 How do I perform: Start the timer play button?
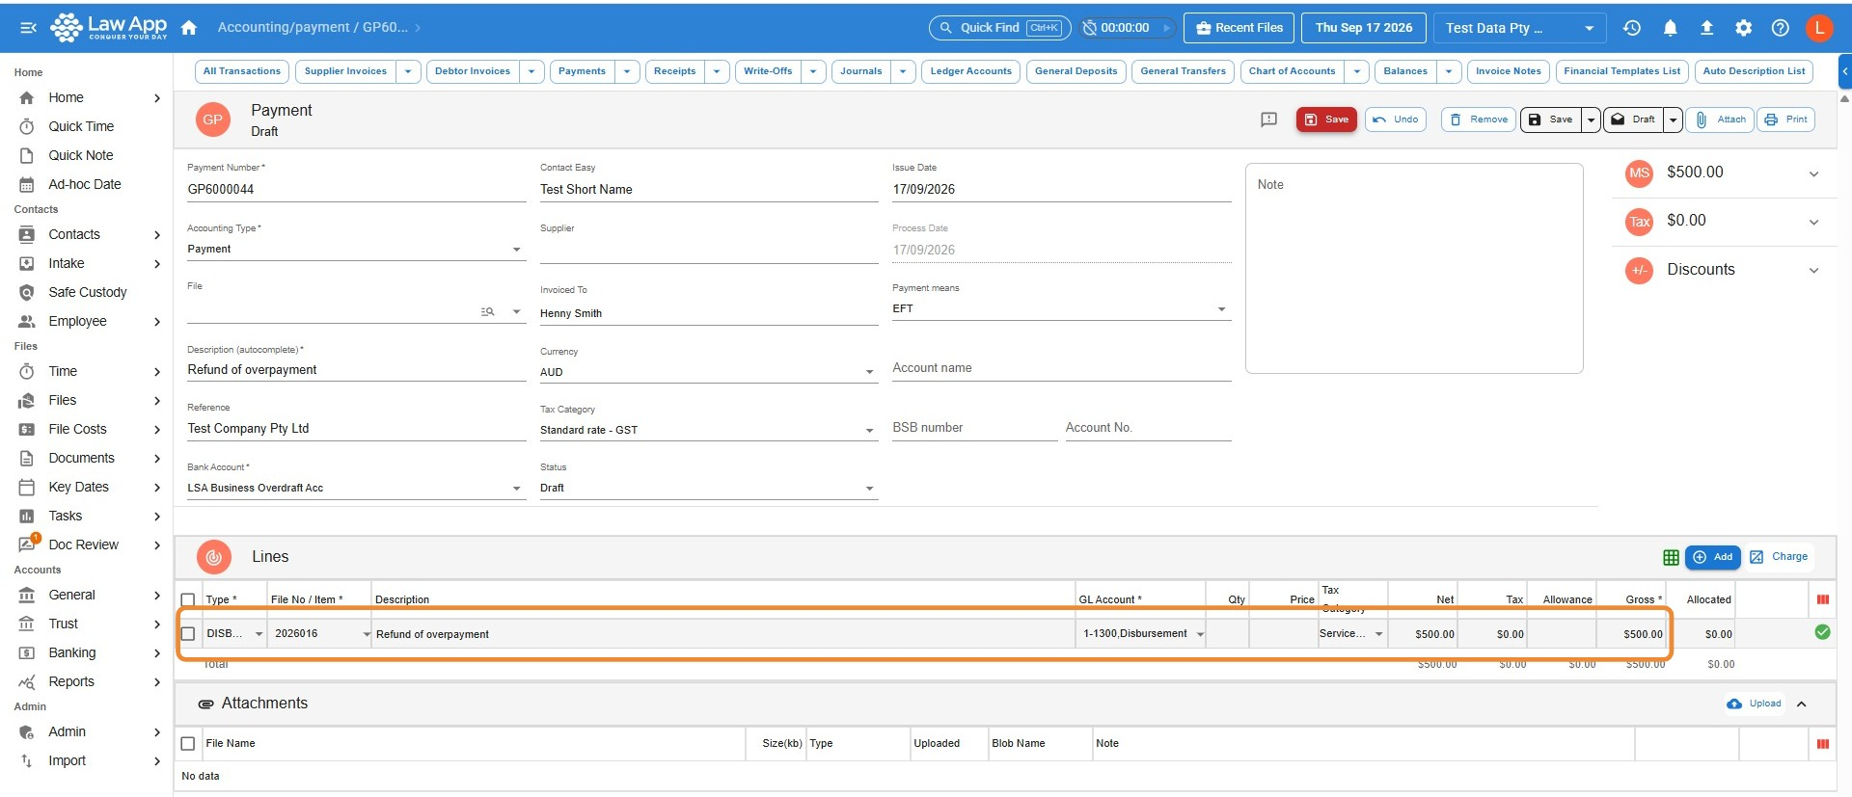point(1166,28)
